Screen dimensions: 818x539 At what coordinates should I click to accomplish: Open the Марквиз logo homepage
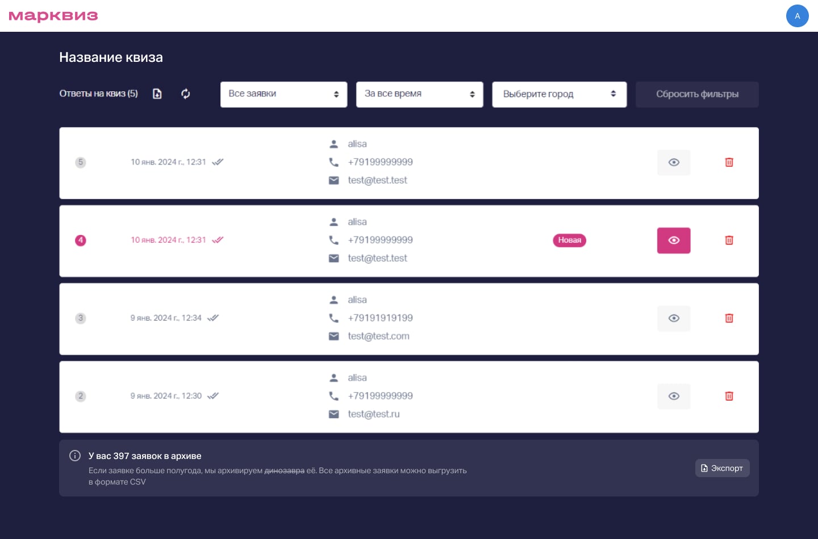(x=53, y=16)
